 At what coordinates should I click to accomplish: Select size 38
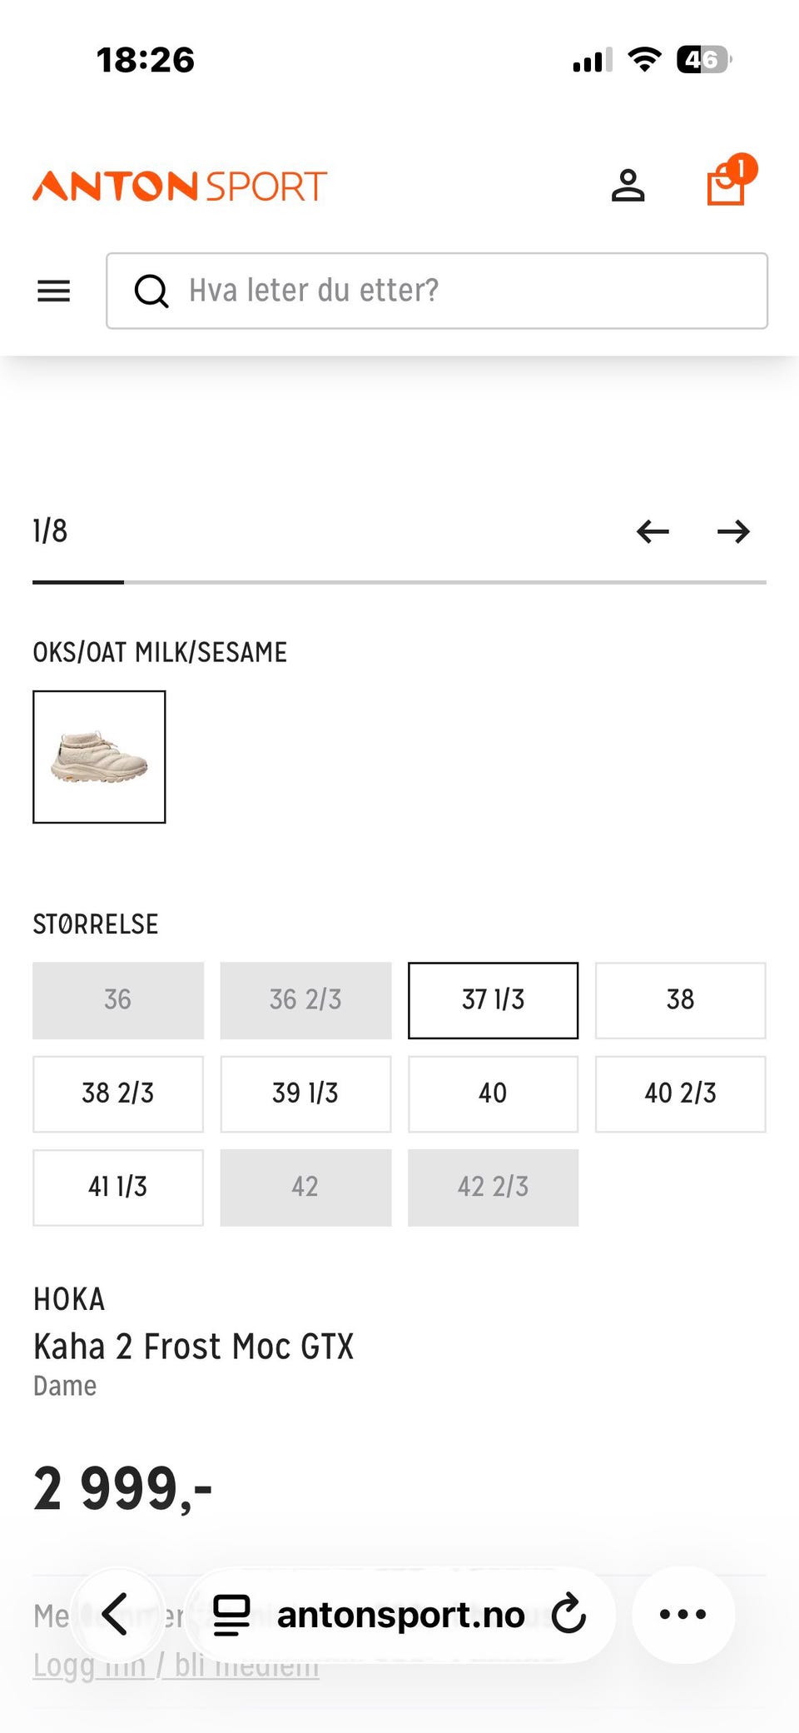[680, 1000]
